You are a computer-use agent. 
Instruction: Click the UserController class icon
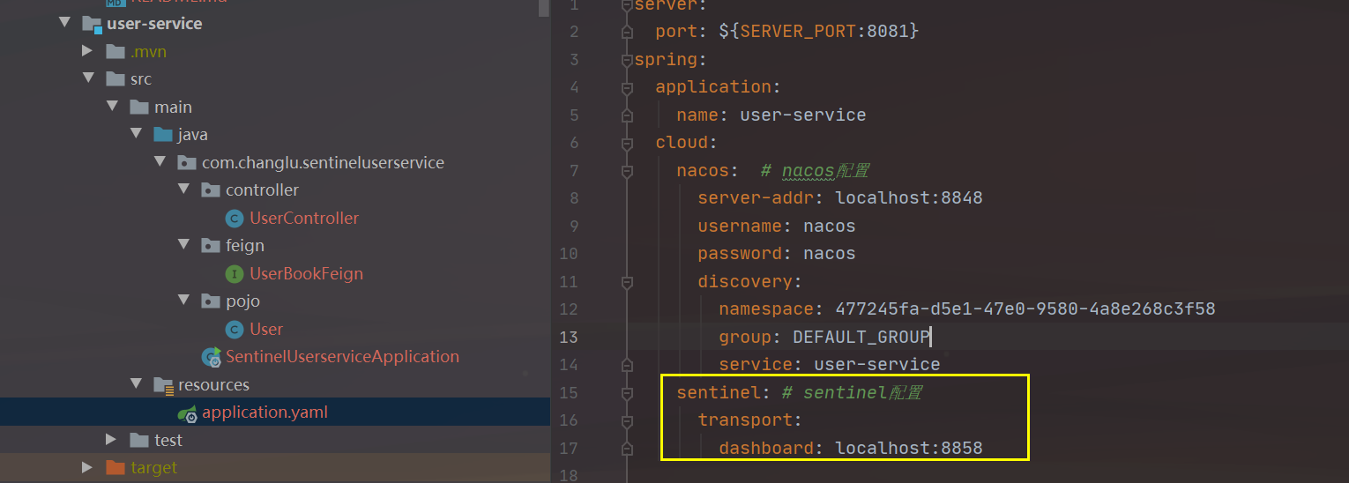point(235,218)
